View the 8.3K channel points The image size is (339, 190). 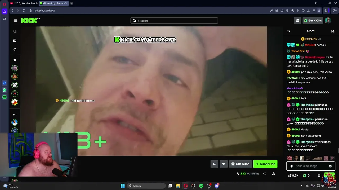point(293,175)
